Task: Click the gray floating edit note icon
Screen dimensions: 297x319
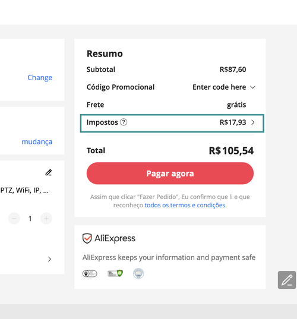Action: pyautogui.click(x=287, y=280)
